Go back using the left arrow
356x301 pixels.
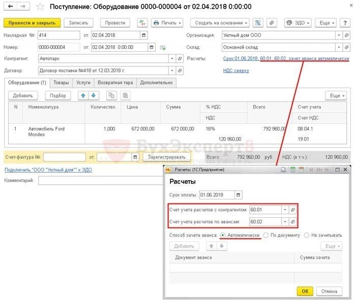(x=11, y=6)
